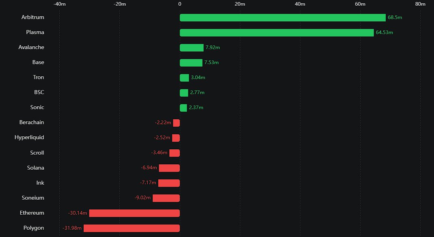Select the Plasma inflow bar

pos(276,32)
